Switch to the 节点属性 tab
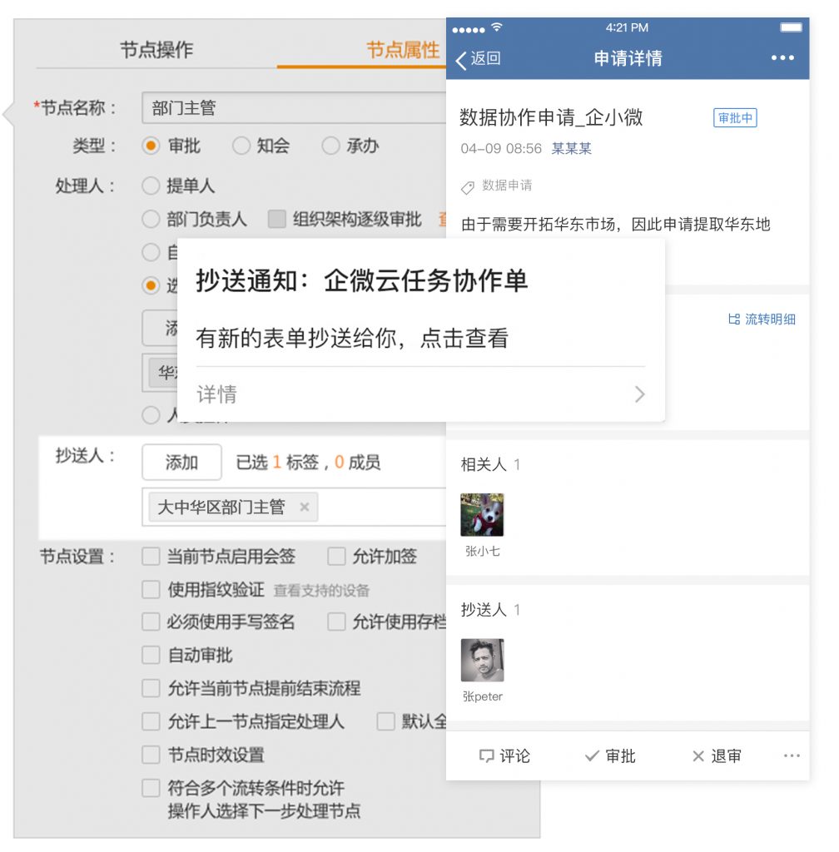The height and width of the screenshot is (852, 839). click(403, 50)
